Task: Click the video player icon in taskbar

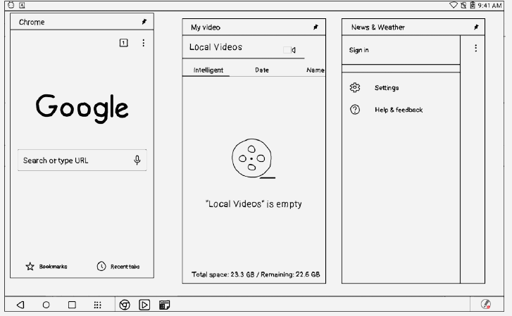Action: tap(144, 305)
